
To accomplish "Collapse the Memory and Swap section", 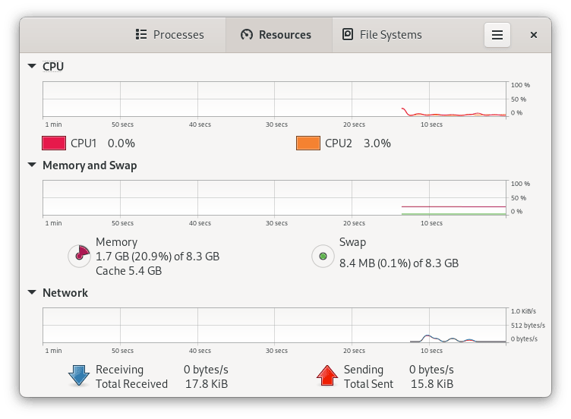I will pyautogui.click(x=32, y=165).
